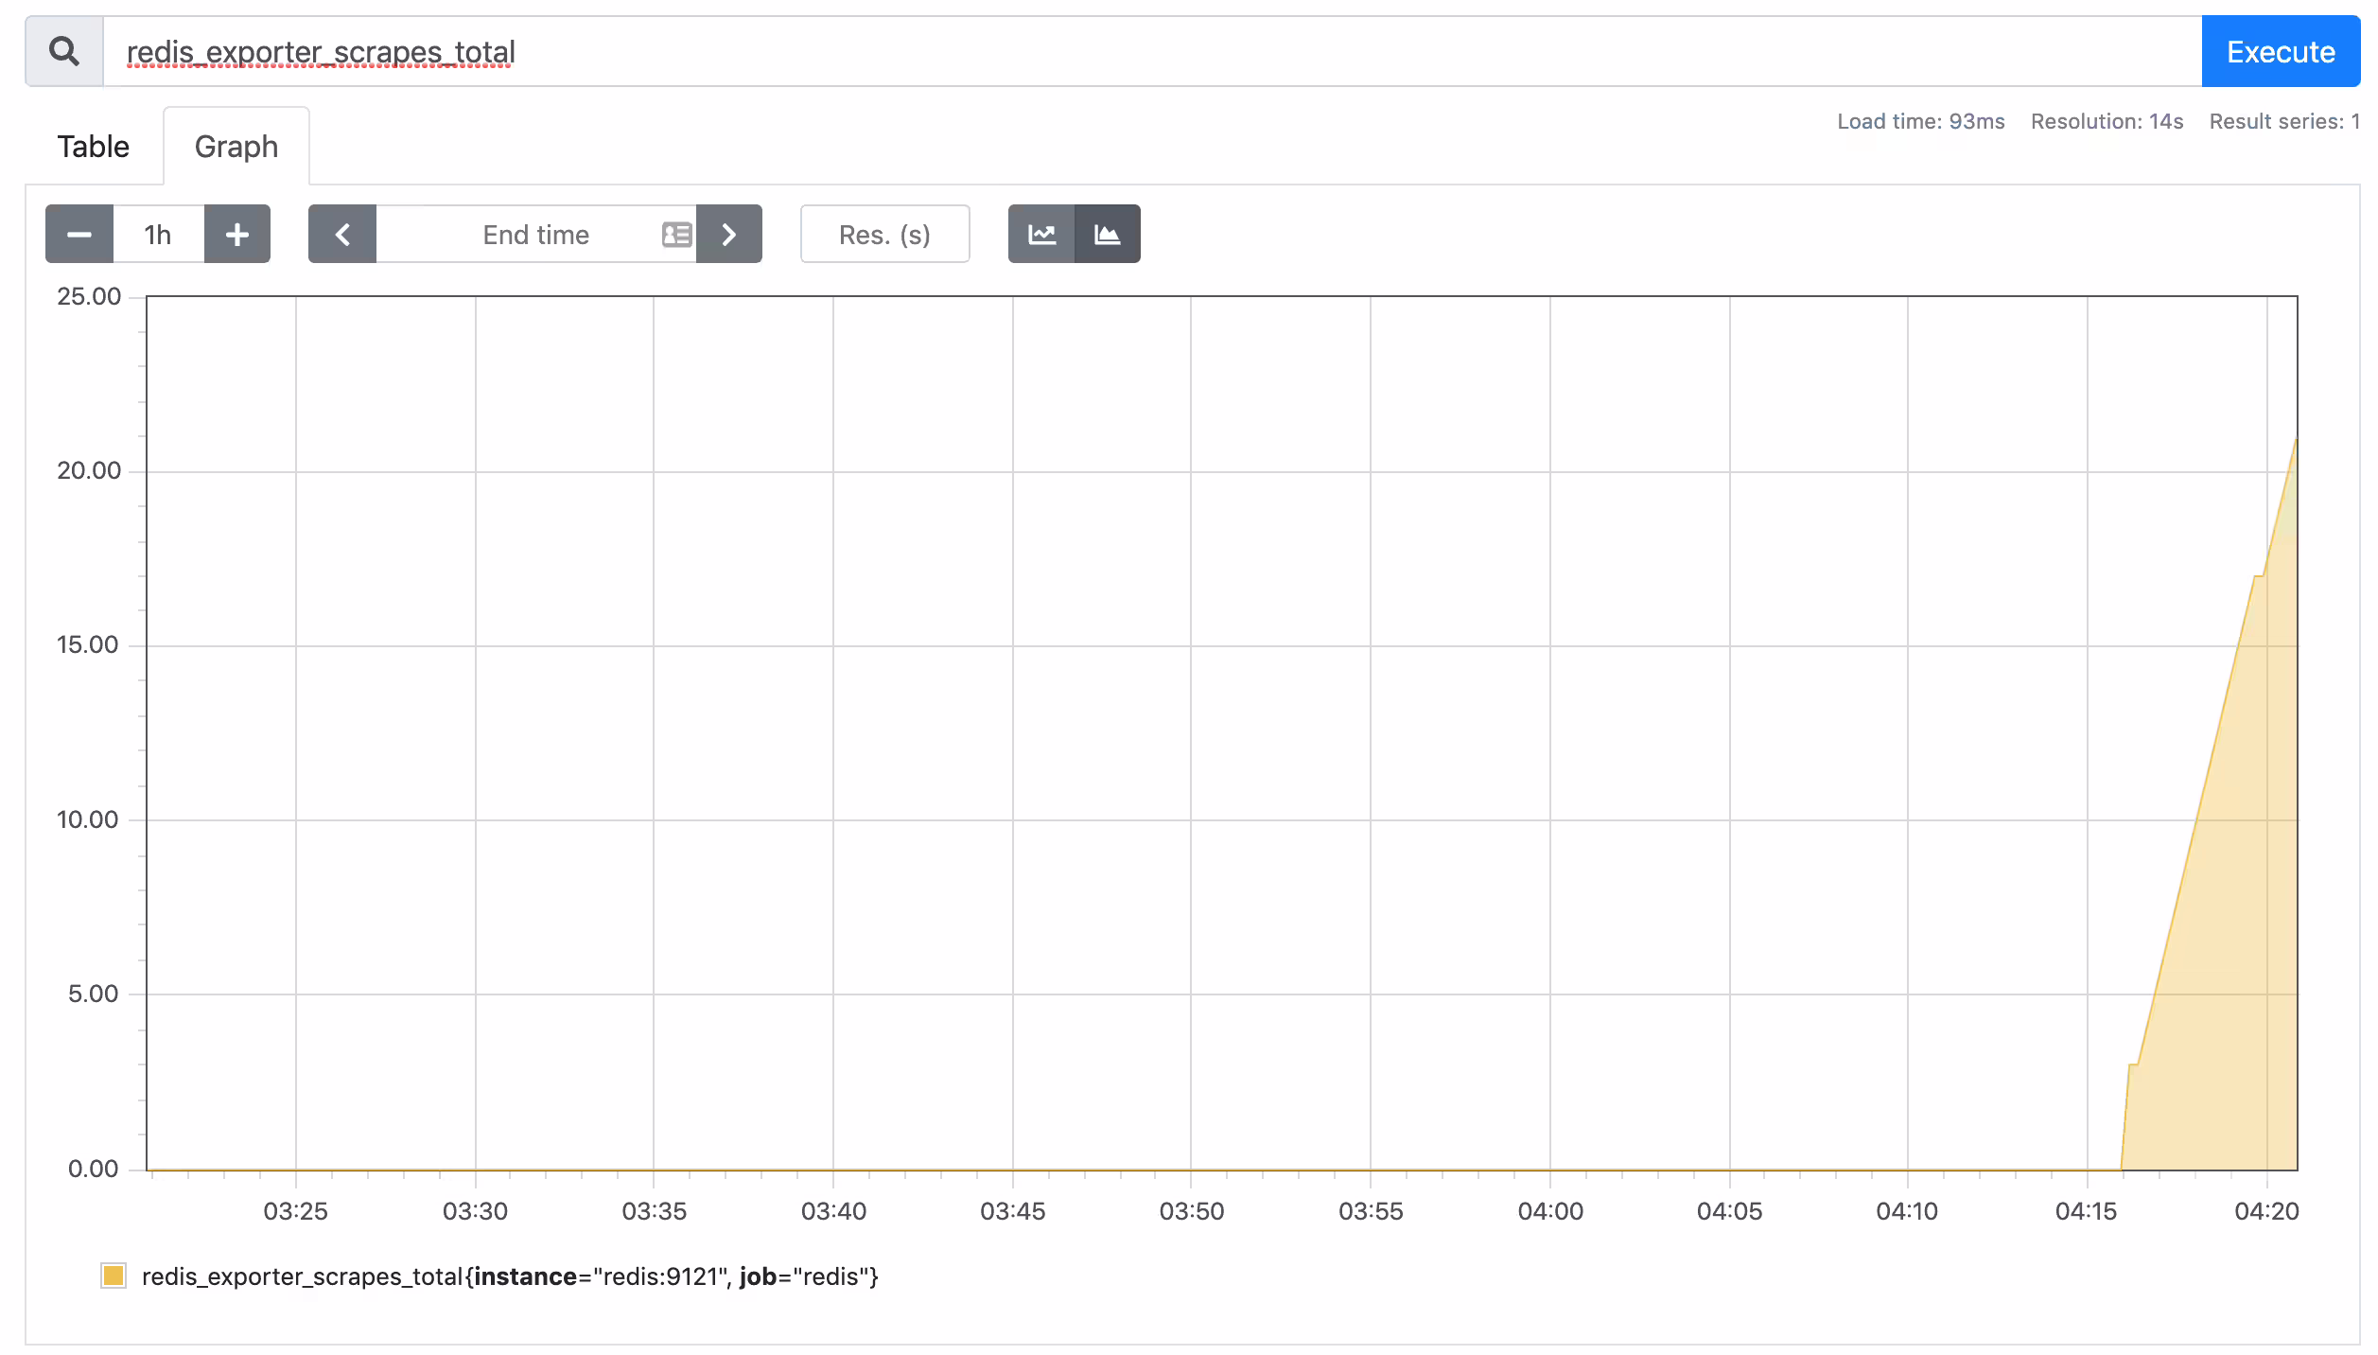Switch to unstacked line graph mode

(1041, 234)
